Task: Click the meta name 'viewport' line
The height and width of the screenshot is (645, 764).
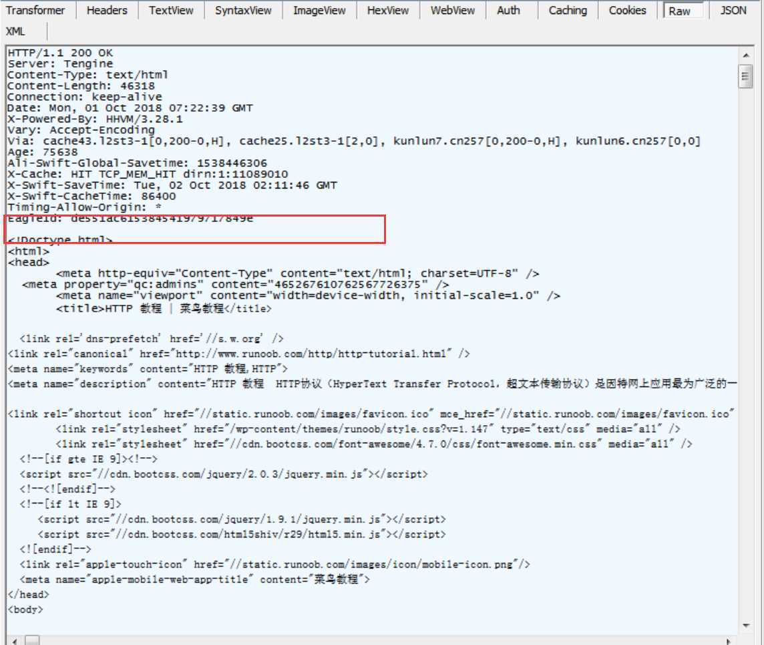Action: [308, 295]
